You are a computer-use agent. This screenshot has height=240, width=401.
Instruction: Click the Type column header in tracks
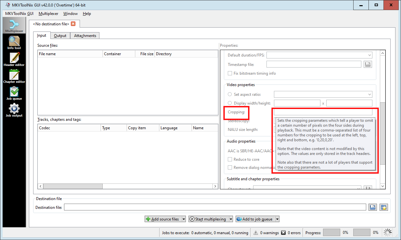pyautogui.click(x=114, y=128)
